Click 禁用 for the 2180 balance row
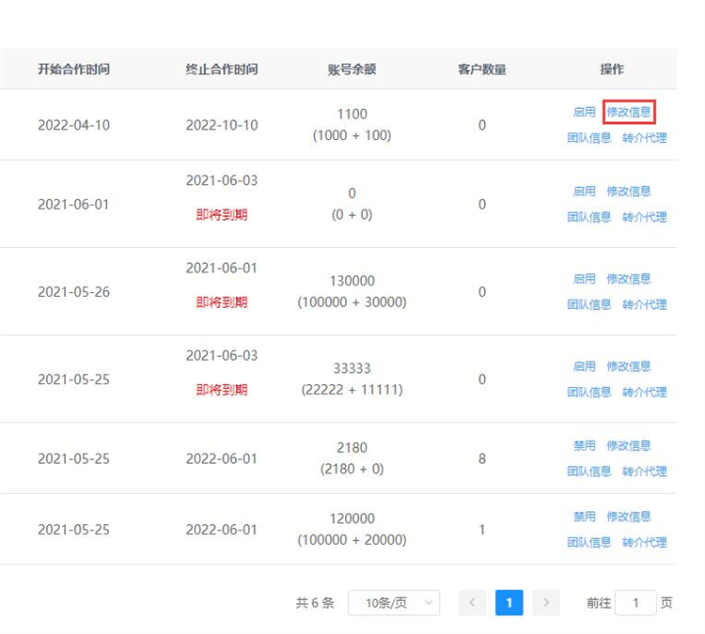The width and height of the screenshot is (705, 634). click(584, 446)
